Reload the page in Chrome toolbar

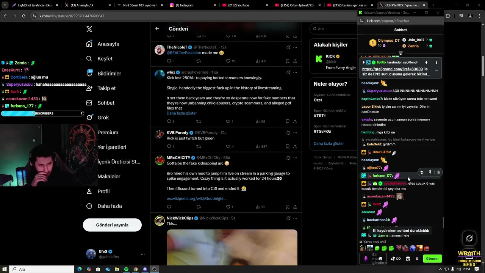click(23, 16)
